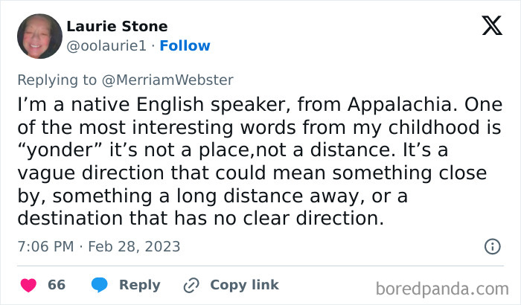Viewport: 521px width, 305px height.
Task: Open the 7:06 PM timestamp
Action: [44, 246]
